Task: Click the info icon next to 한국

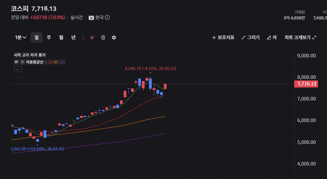Action: (x=107, y=18)
